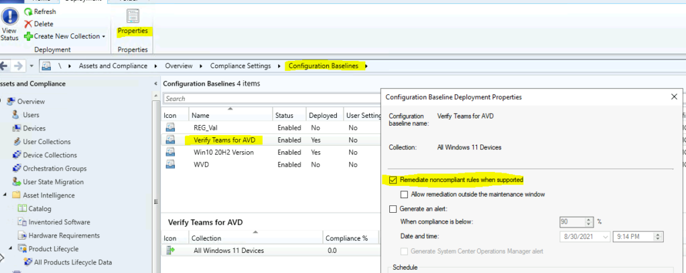Select All Products Lifecycle Data item
The image size is (686, 273).
coord(72,262)
